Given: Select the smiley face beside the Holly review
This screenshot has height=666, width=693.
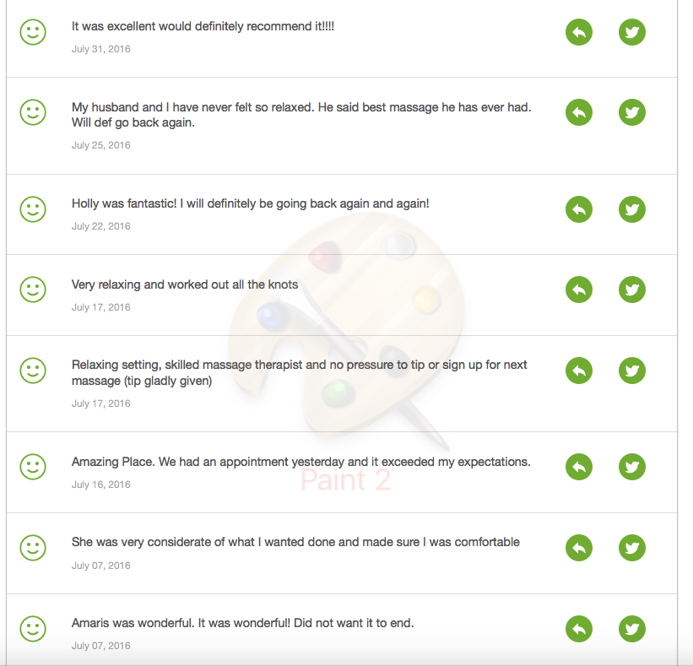Looking at the screenshot, I should (33, 208).
